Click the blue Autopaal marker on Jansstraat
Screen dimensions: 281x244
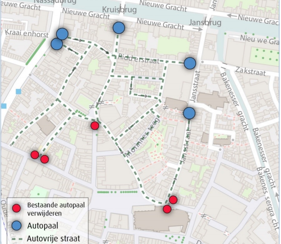pyautogui.click(x=189, y=113)
